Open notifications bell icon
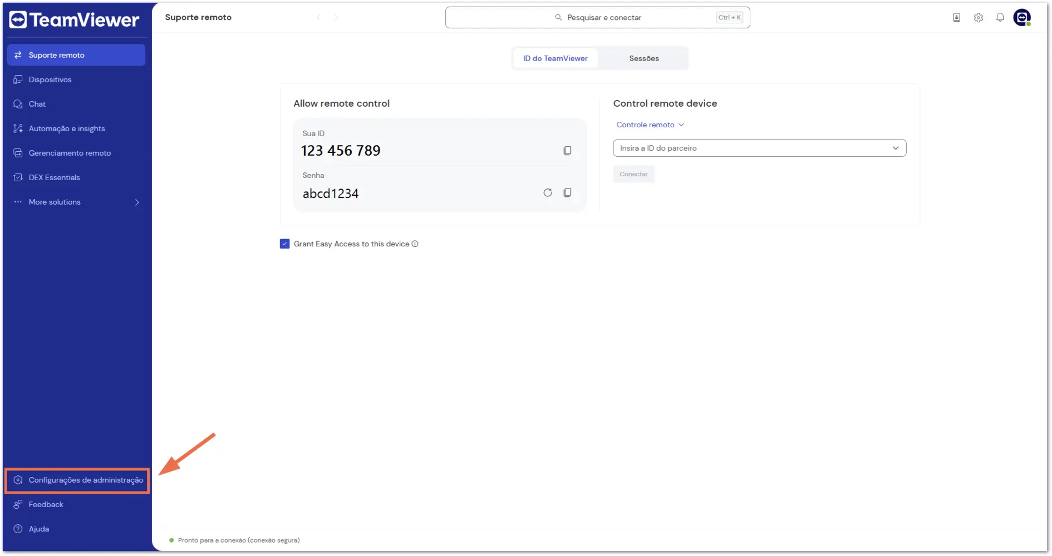Image resolution: width=1052 pixels, height=556 pixels. tap(1000, 18)
